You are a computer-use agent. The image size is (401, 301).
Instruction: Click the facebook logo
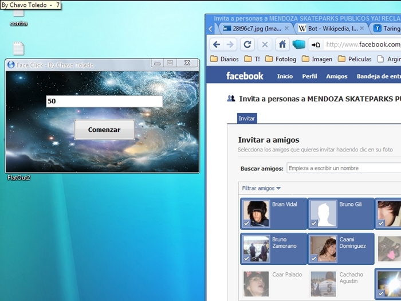tap(245, 76)
